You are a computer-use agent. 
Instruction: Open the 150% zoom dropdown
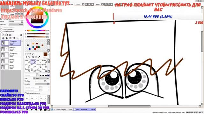[83, 4]
